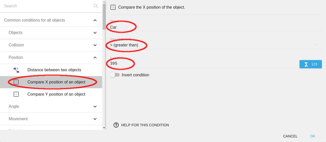Screen dimensions: 326x142
Task: Click the Compare Y position icon
Action: click(x=16, y=94)
